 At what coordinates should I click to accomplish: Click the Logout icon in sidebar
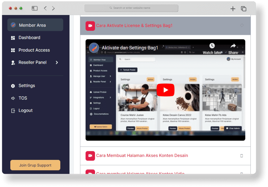13,111
